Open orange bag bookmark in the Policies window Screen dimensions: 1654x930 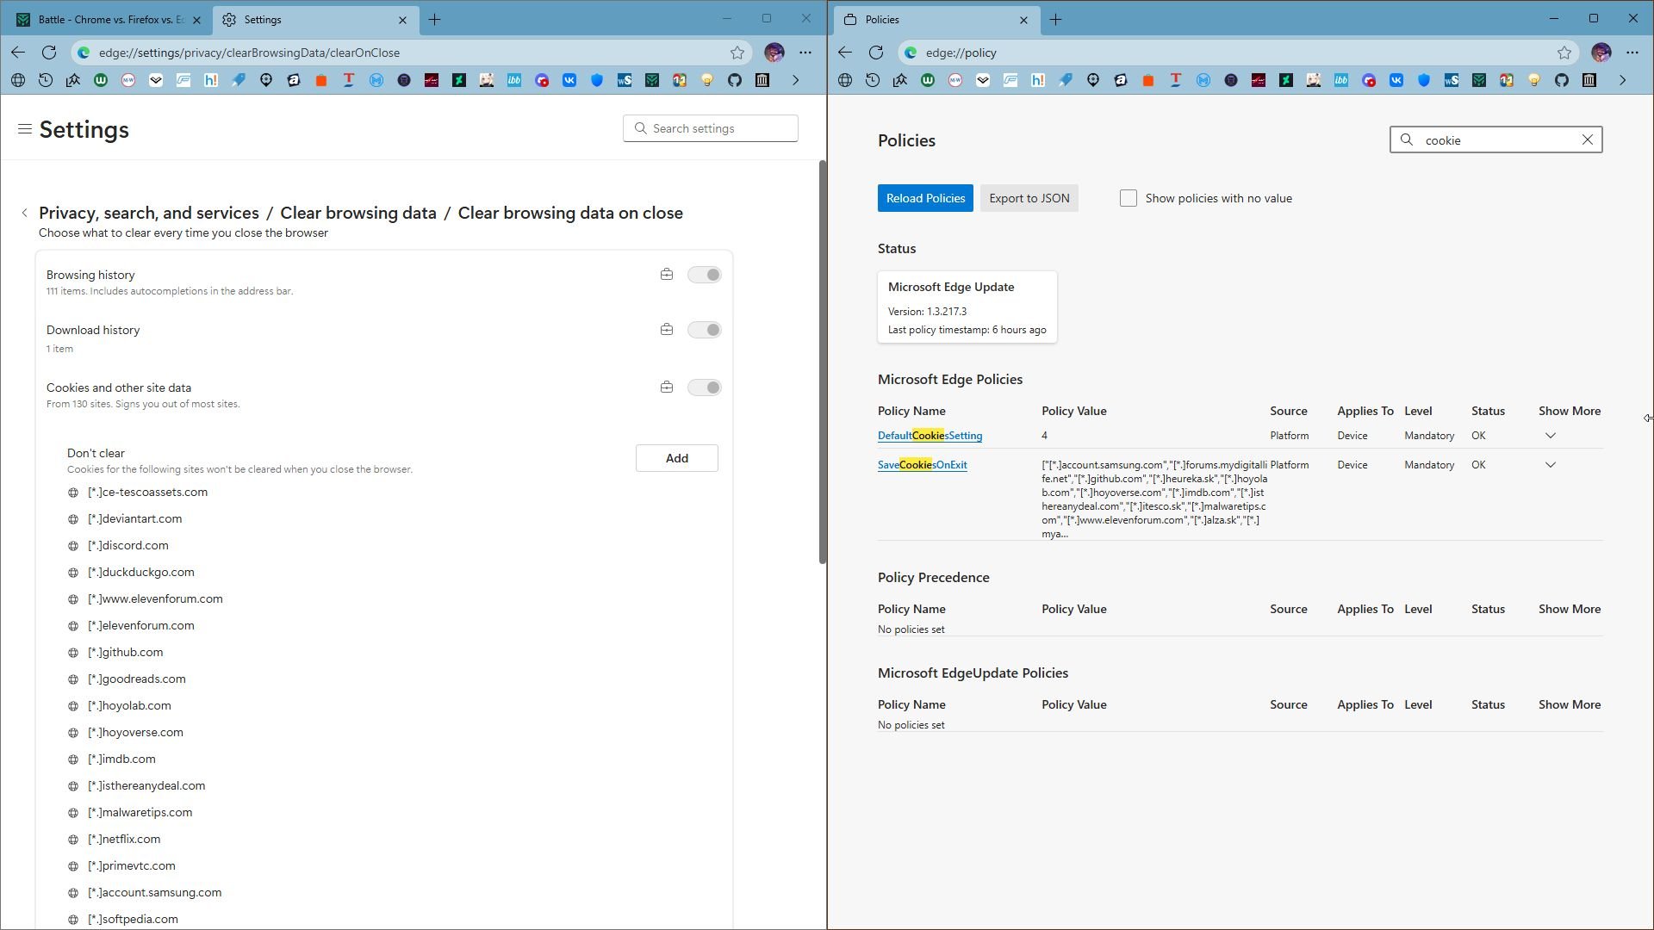pyautogui.click(x=1148, y=80)
